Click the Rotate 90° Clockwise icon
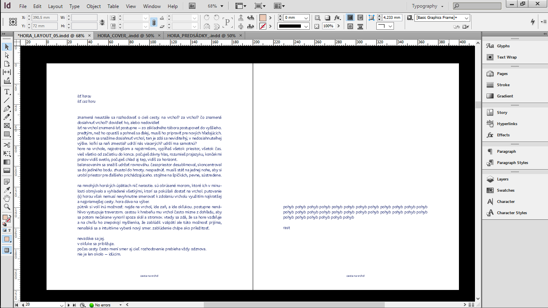This screenshot has height=308, width=548. 207,18
